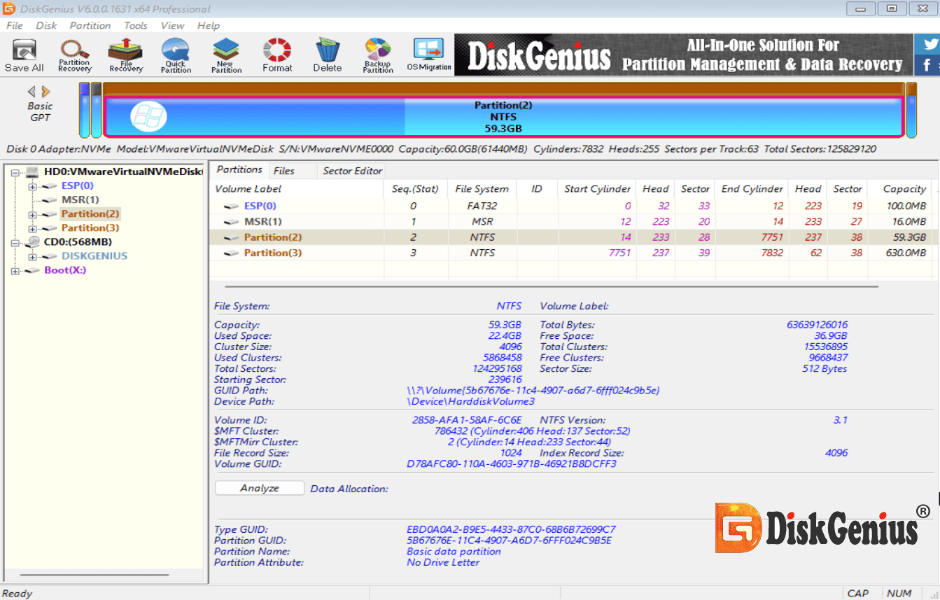Click the drive icon beside Partition(3) in the table

[231, 253]
